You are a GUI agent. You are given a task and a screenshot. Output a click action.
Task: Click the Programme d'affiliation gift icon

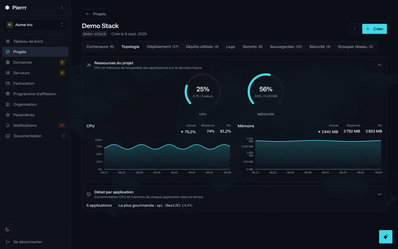[x=8, y=94]
